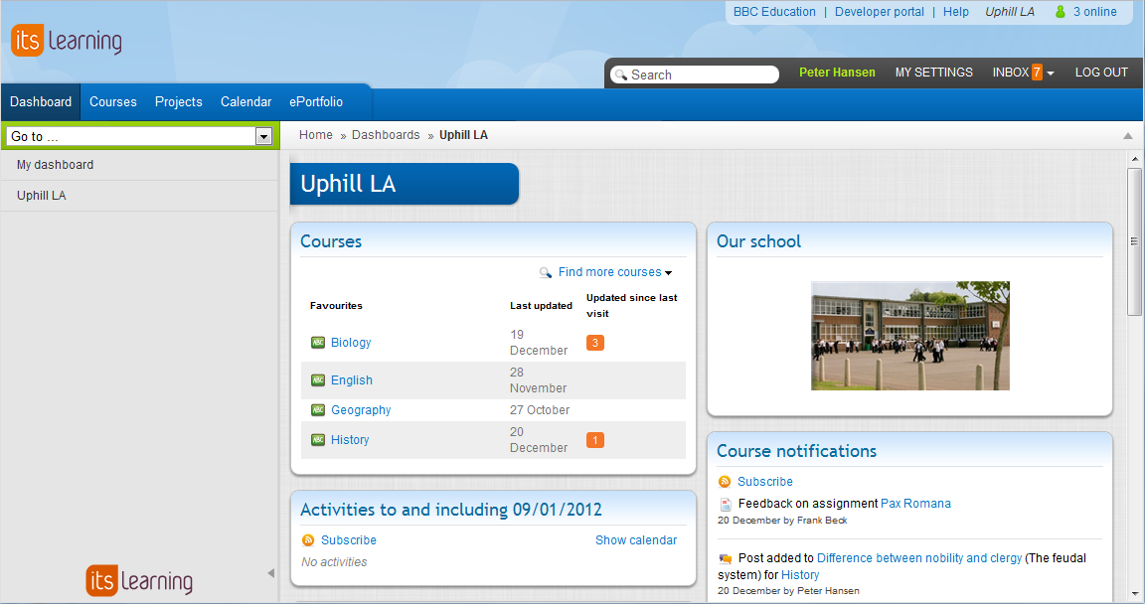
Task: Expand the Find more courses dropdown
Action: click(x=668, y=273)
